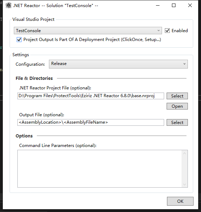Close the .NET Reactor dialog window
Viewport: 201px width, 212px height.
[x=190, y=5]
